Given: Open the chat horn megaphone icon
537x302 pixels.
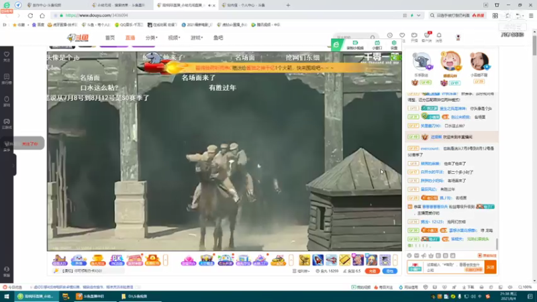Looking at the screenshot, I should pos(424,256).
